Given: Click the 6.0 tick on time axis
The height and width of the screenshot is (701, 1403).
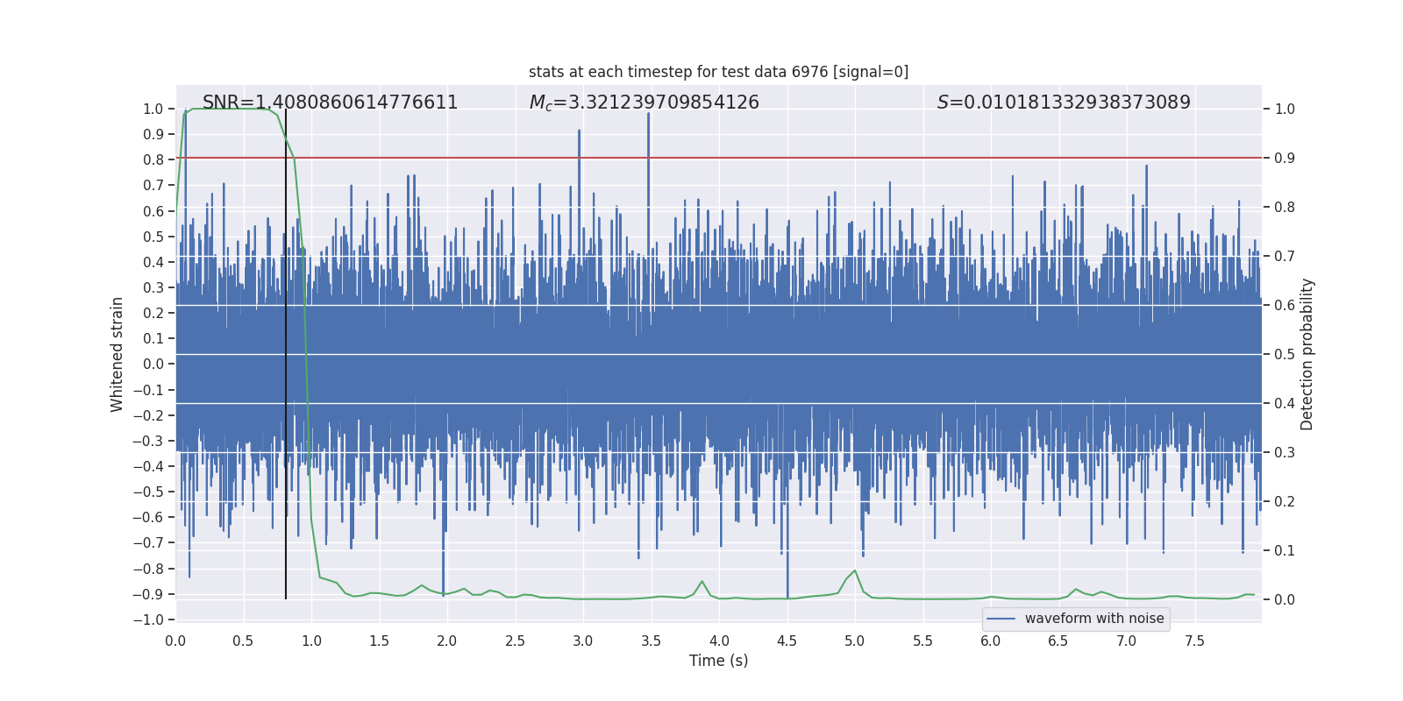Looking at the screenshot, I should tap(990, 641).
